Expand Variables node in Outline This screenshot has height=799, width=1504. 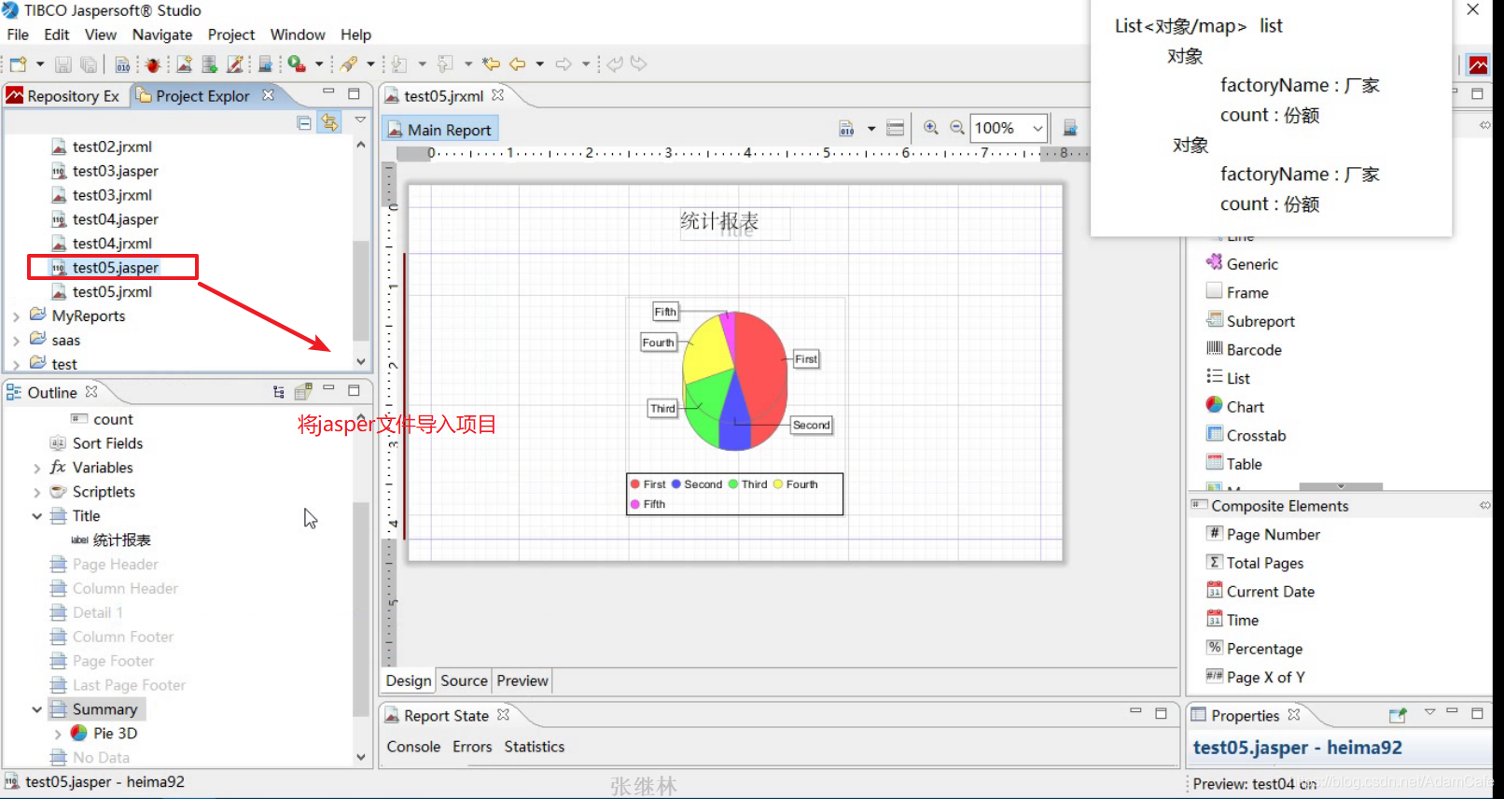pyautogui.click(x=36, y=468)
